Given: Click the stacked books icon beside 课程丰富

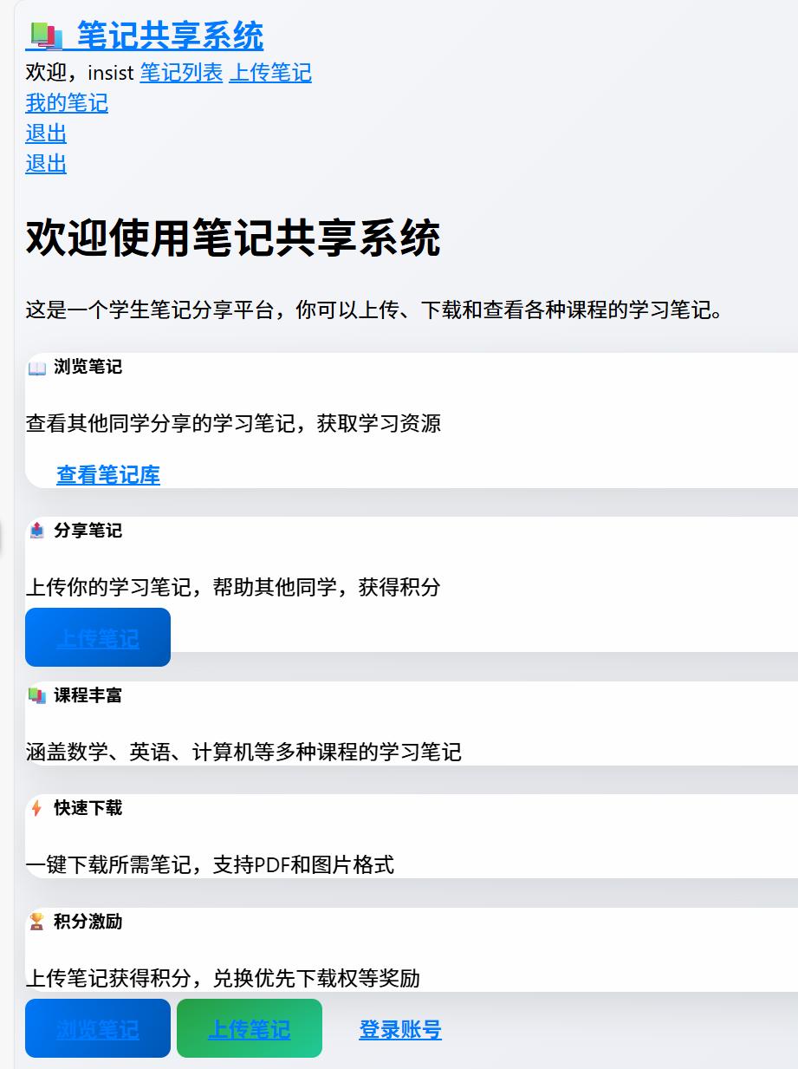Looking at the screenshot, I should (x=37, y=695).
